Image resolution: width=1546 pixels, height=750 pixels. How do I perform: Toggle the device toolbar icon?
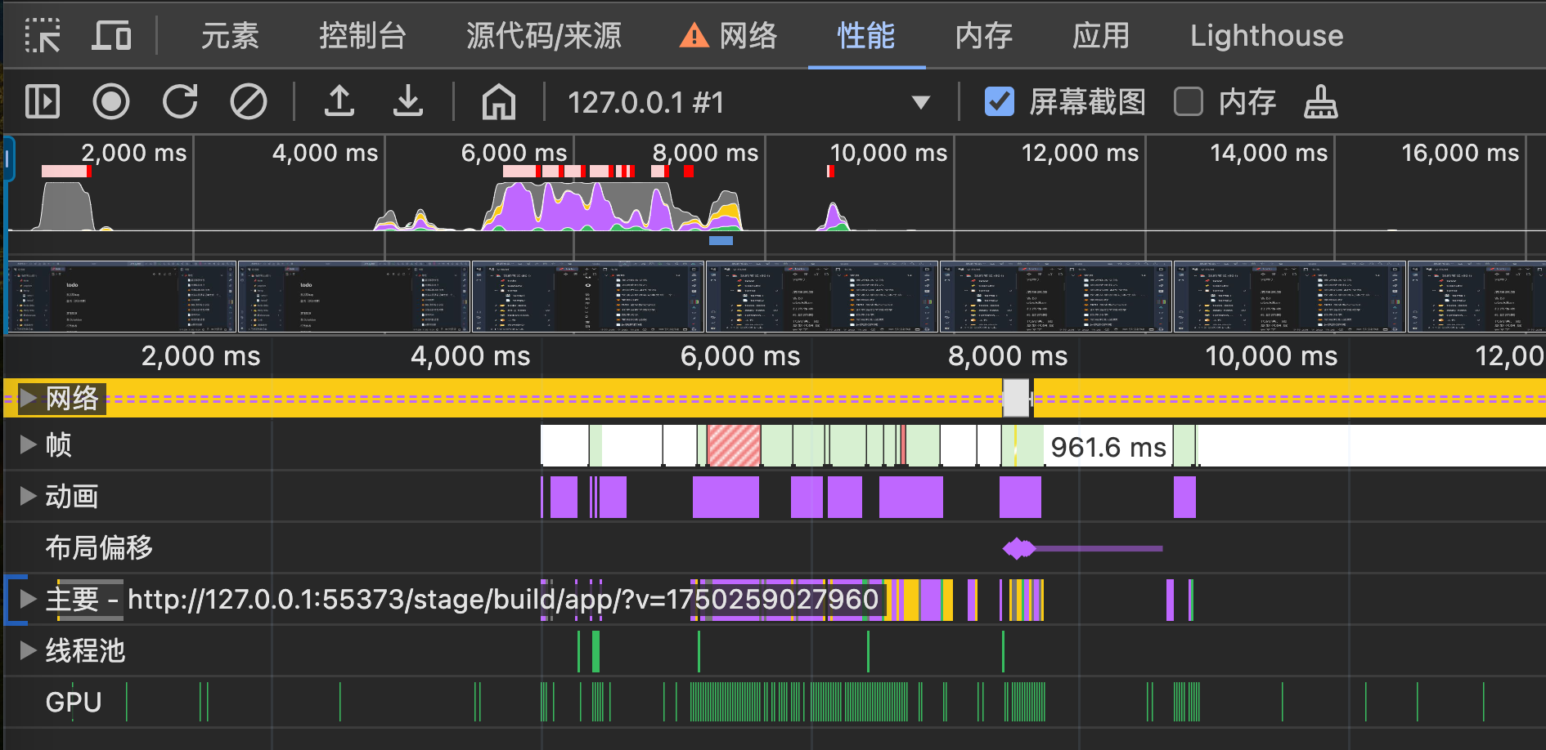click(111, 36)
